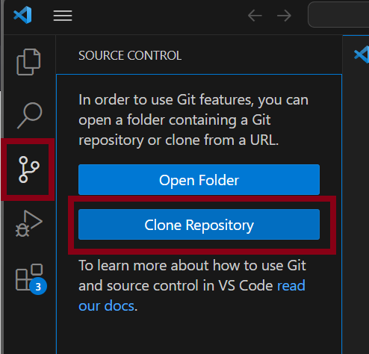This screenshot has width=369, height=354.
Task: Switch to the editor tab with VS Code icon
Action: click(x=362, y=55)
